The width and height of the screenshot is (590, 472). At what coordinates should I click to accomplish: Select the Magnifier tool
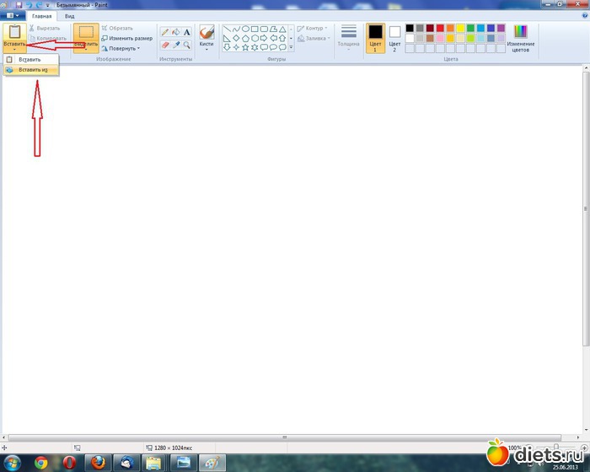coord(187,44)
